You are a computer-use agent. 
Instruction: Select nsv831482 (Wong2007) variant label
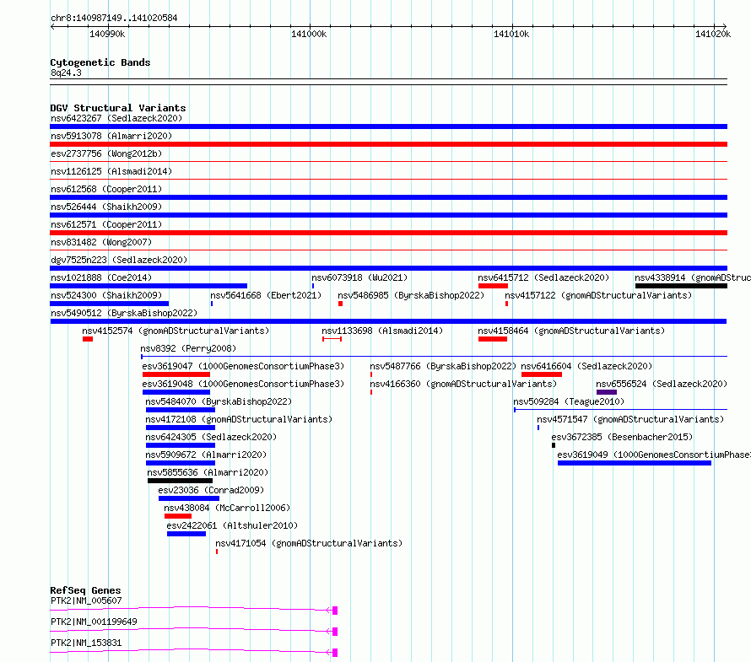[x=101, y=242]
